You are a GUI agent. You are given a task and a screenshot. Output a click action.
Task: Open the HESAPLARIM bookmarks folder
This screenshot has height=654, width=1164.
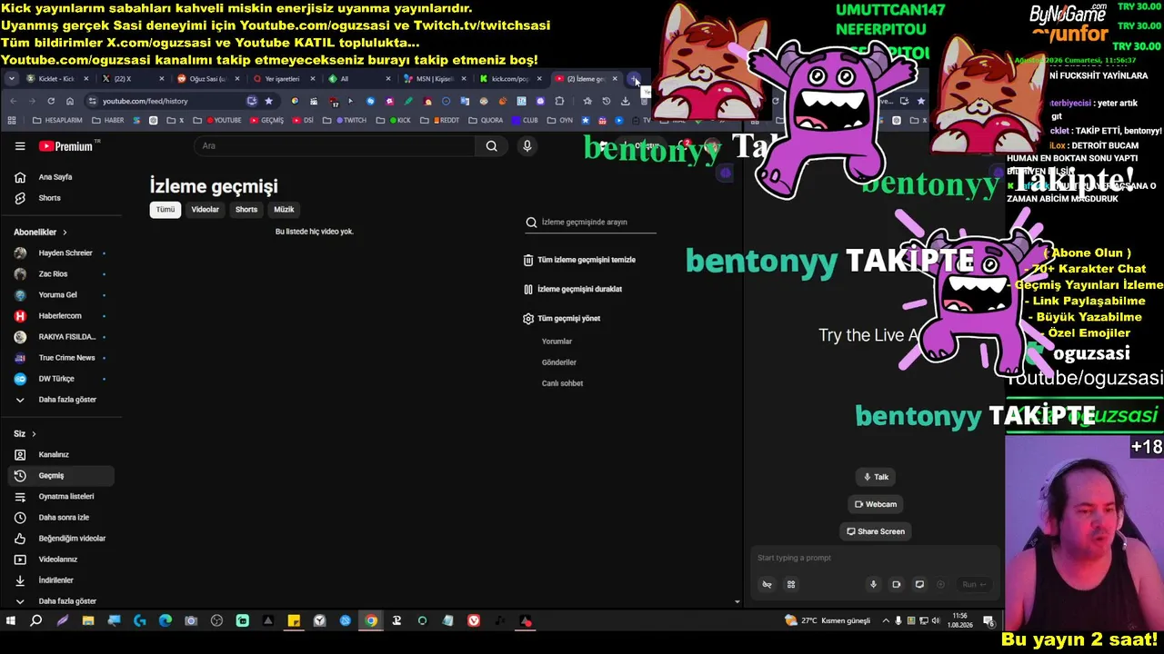pyautogui.click(x=56, y=121)
